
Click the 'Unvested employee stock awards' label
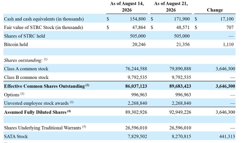point(36,103)
